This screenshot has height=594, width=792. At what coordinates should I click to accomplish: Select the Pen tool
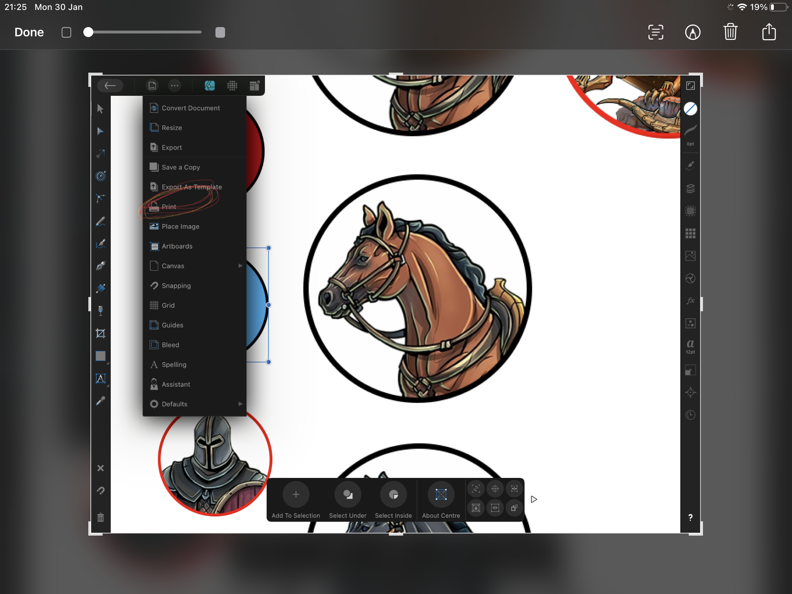(100, 266)
